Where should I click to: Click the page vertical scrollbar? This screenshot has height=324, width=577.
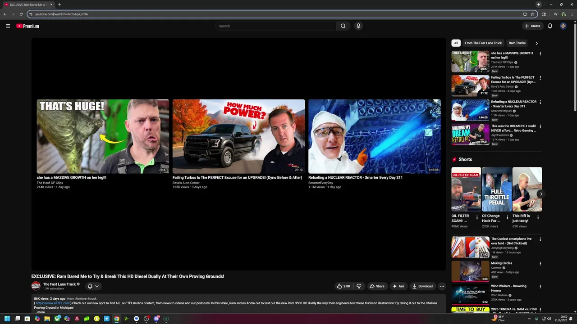pos(575,67)
